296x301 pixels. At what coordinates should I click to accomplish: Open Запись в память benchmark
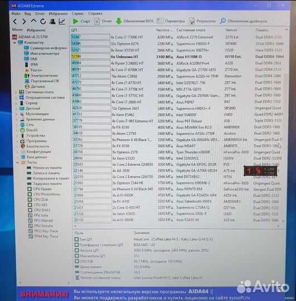tap(43, 173)
